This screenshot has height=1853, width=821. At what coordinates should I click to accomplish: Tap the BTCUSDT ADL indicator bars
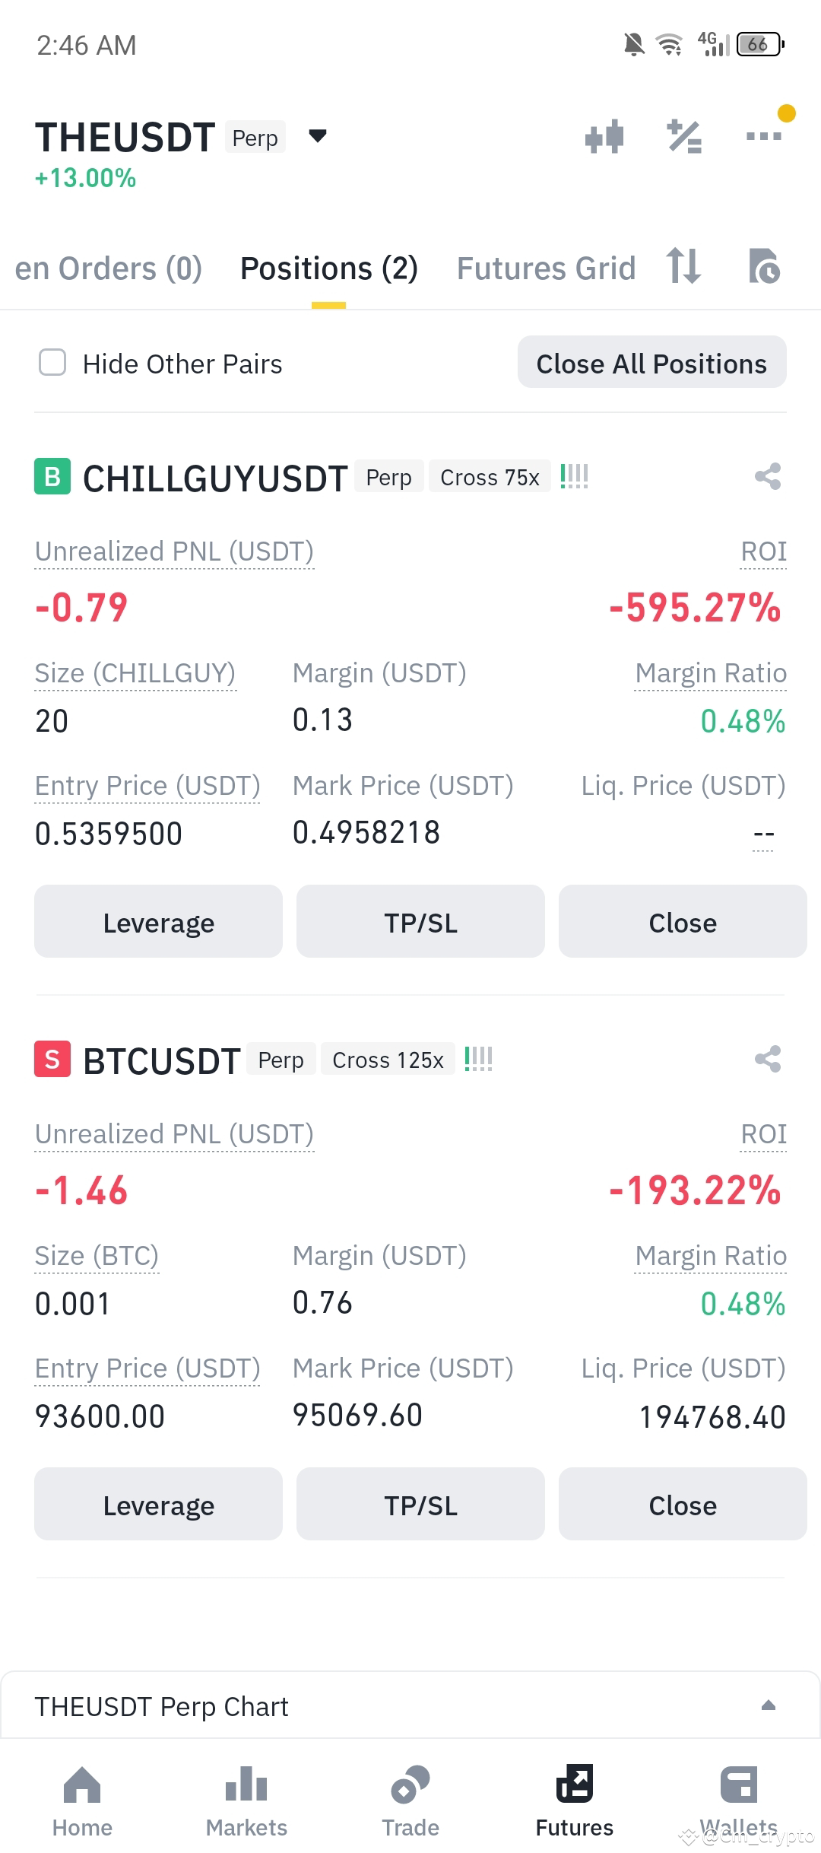[x=478, y=1059]
